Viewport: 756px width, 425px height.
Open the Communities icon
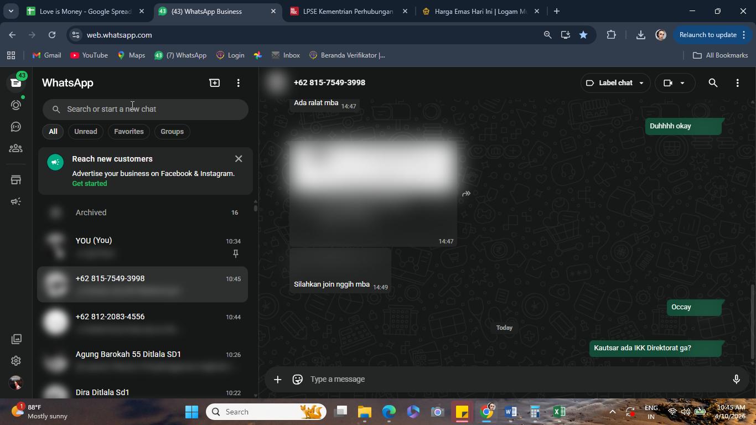pyautogui.click(x=15, y=148)
